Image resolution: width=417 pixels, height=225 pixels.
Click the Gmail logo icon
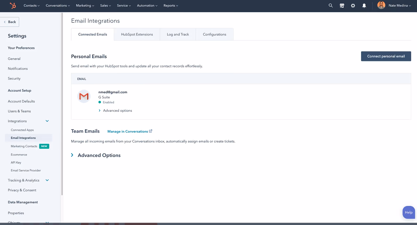tap(84, 96)
